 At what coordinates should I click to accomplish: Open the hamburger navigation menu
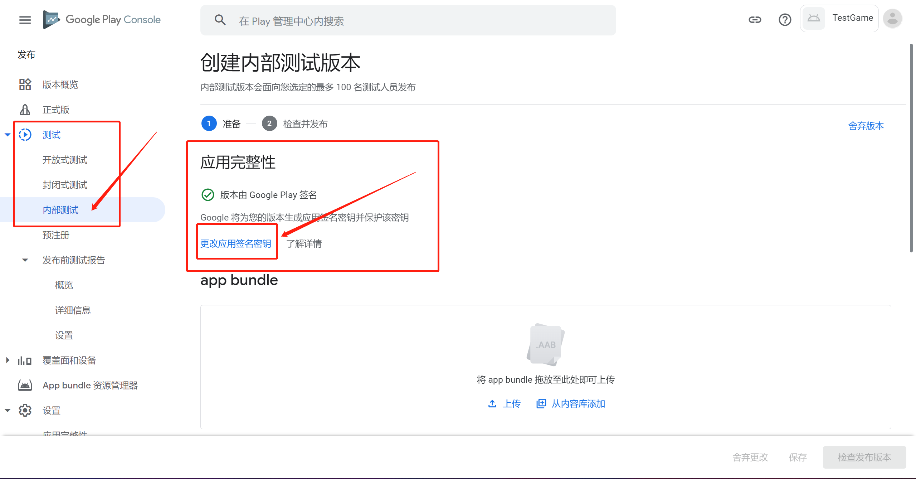25,20
